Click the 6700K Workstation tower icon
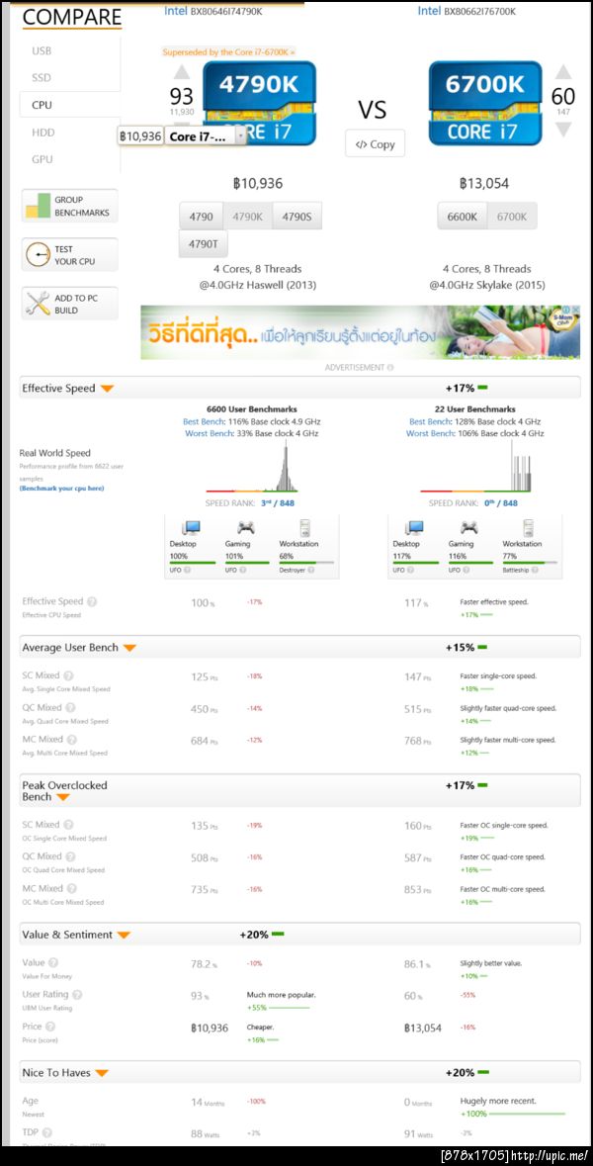The width and height of the screenshot is (593, 1166). 528,528
